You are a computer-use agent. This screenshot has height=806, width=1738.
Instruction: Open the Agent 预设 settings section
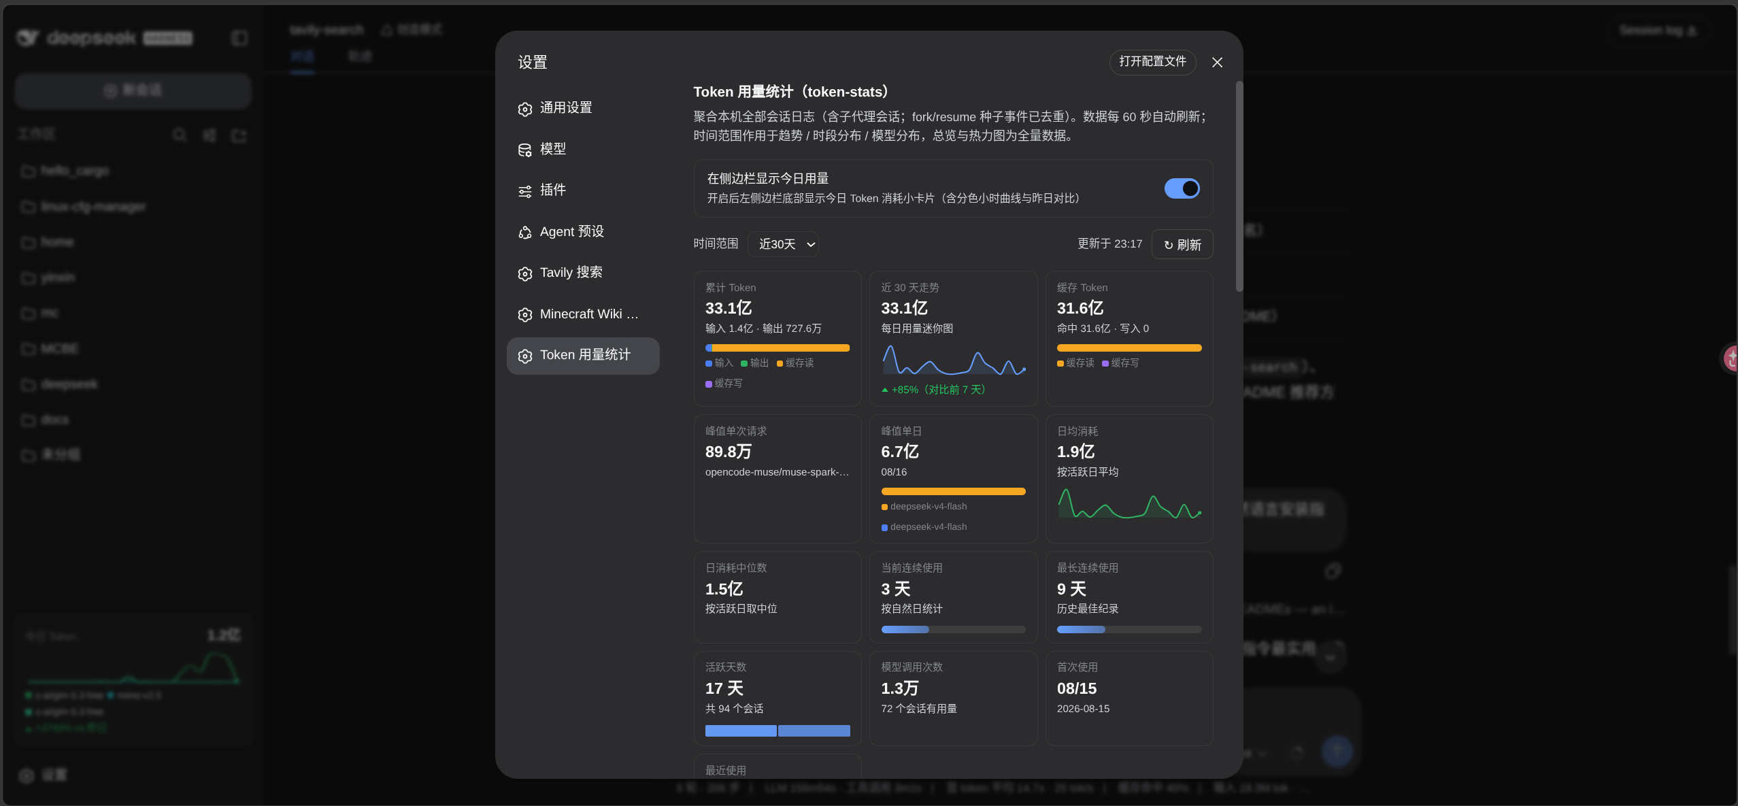[583, 232]
